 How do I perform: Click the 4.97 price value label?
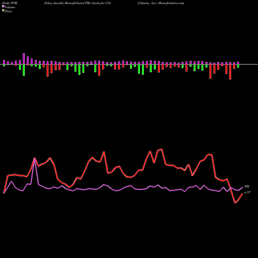(248, 192)
